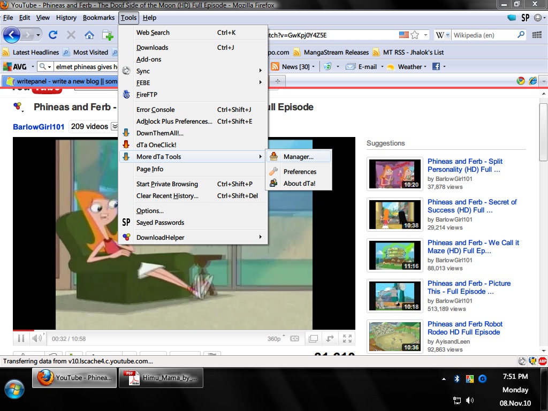
Task: Open AVG logo dropdown arrow
Action: point(33,66)
